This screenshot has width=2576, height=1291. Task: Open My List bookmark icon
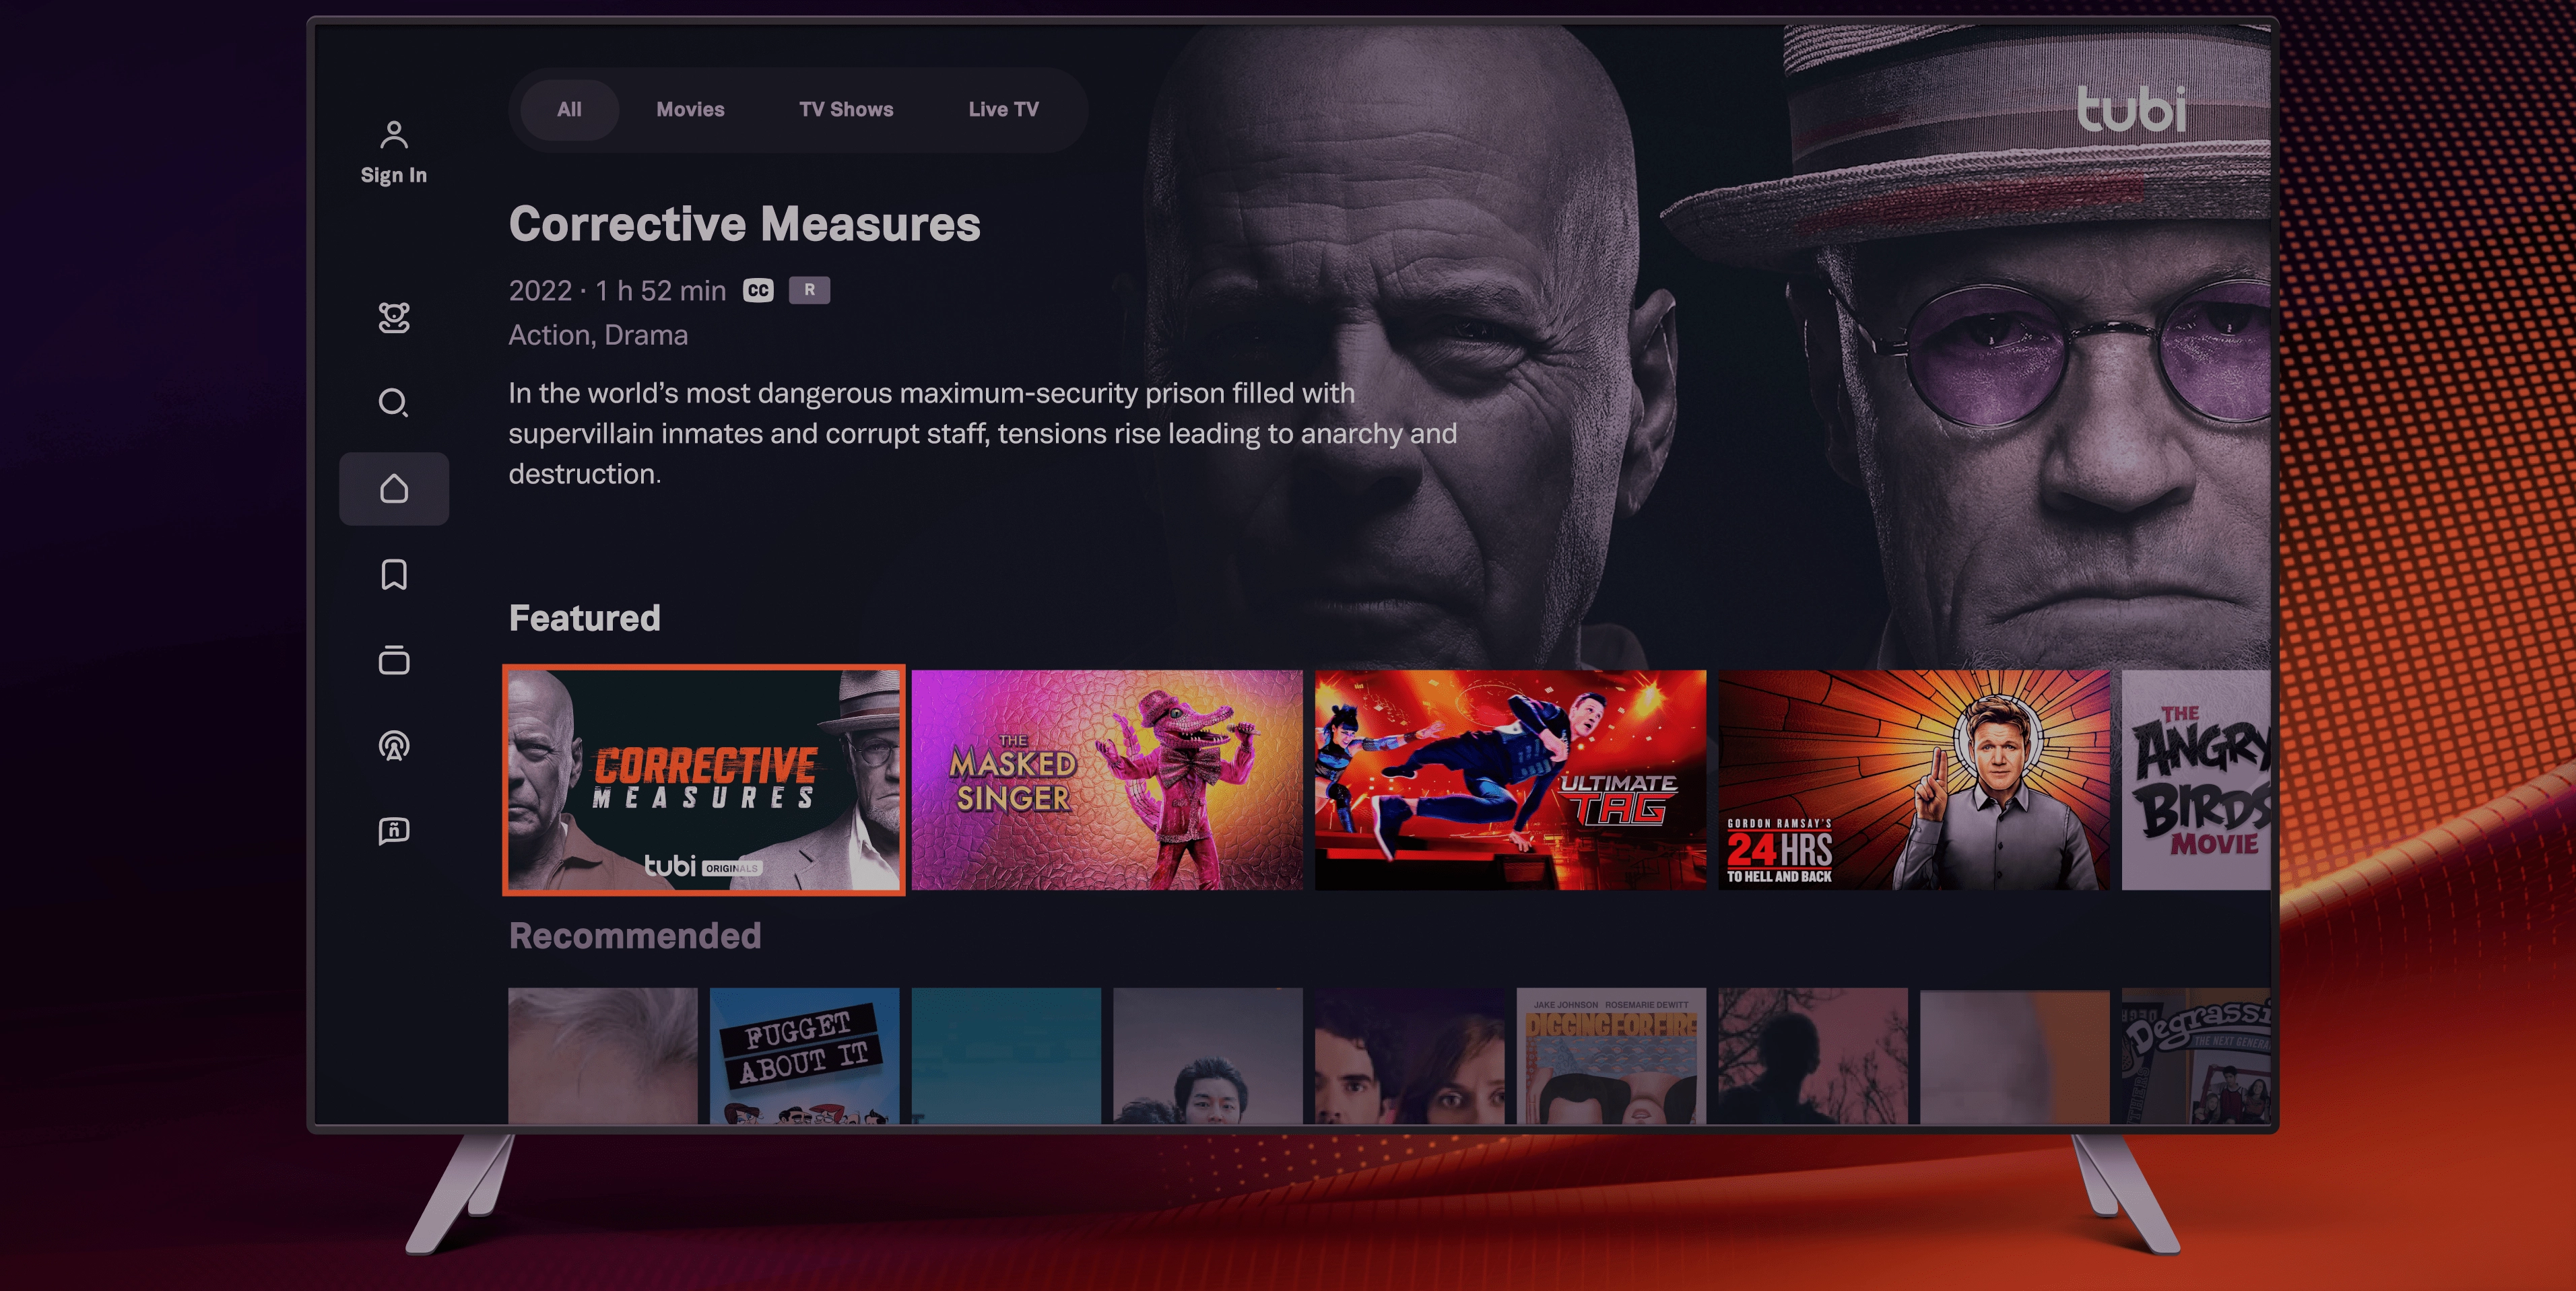click(393, 575)
